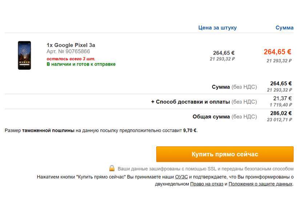Click the "Цена за штуку" column header

coord(217,28)
